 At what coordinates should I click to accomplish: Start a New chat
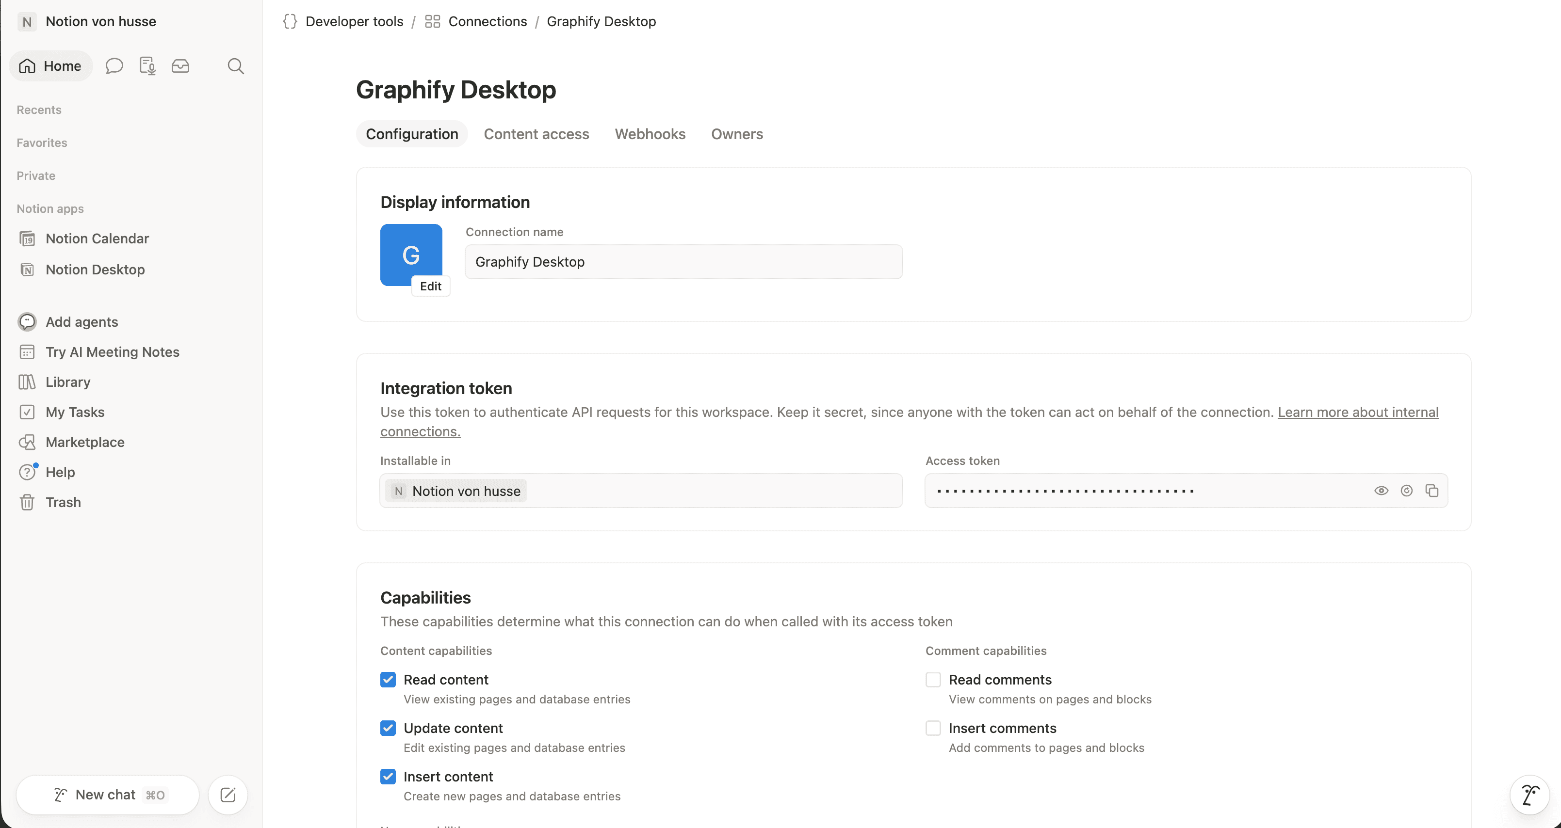click(x=108, y=795)
